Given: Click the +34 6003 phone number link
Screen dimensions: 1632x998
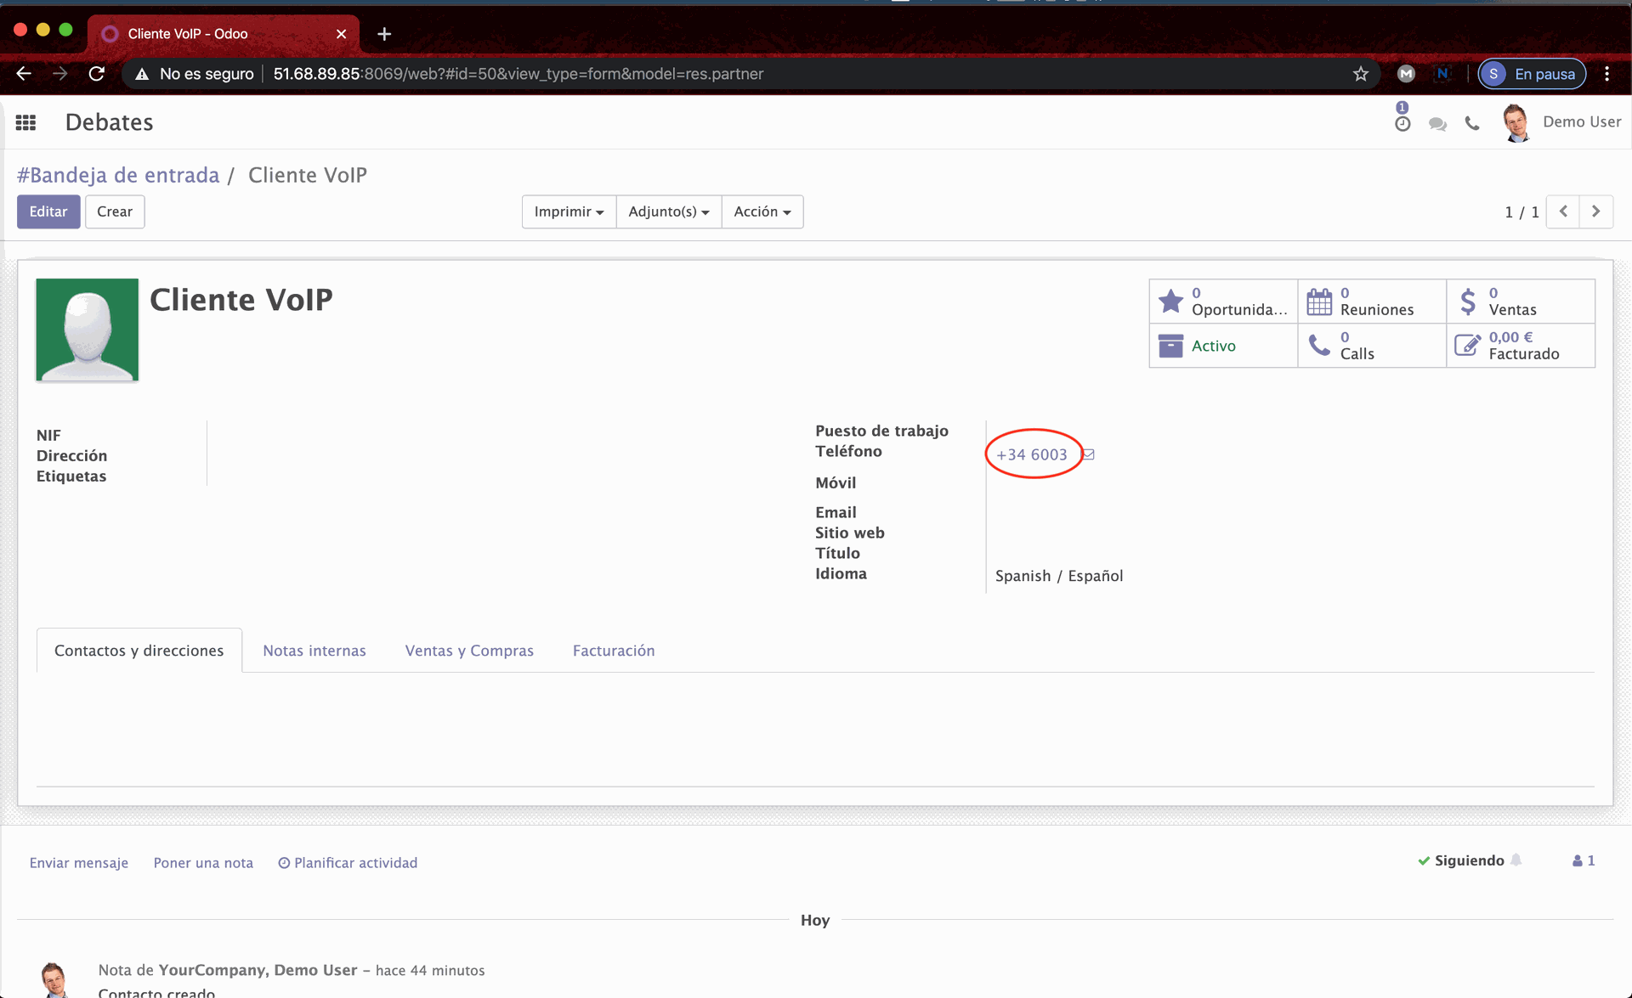Looking at the screenshot, I should coord(1031,454).
